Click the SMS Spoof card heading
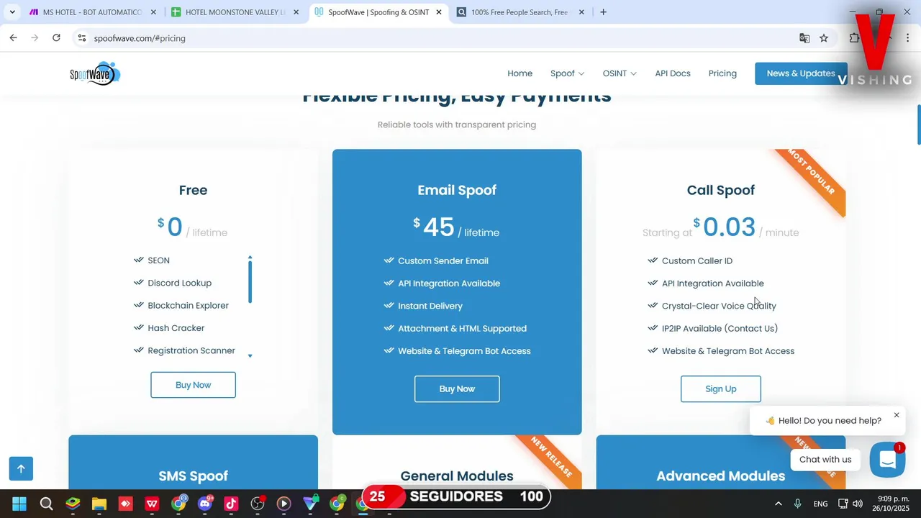 193,476
